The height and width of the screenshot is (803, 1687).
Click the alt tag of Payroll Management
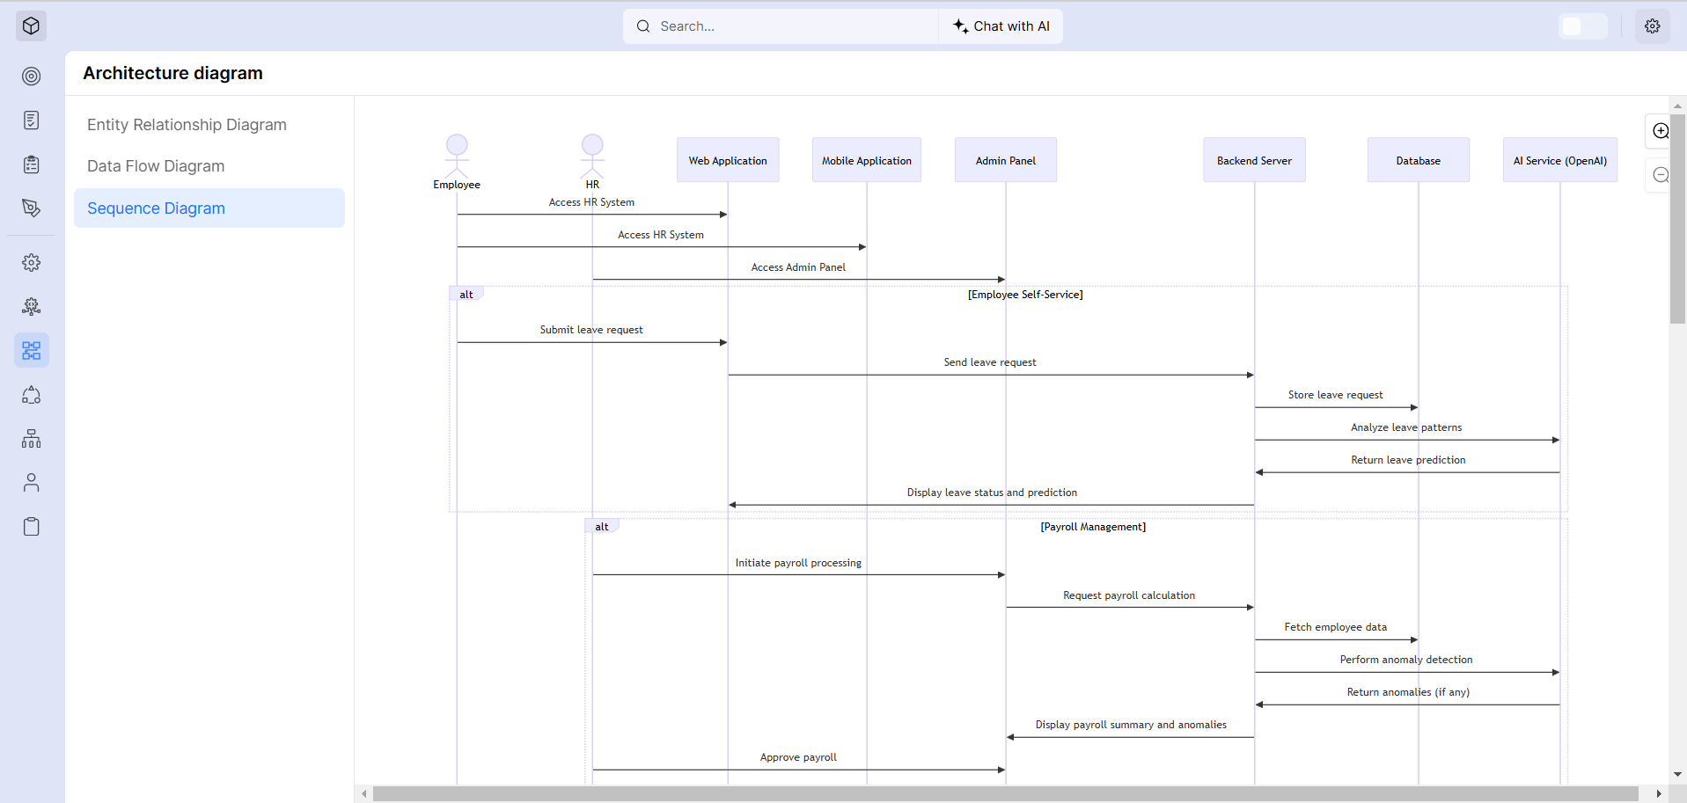(602, 527)
